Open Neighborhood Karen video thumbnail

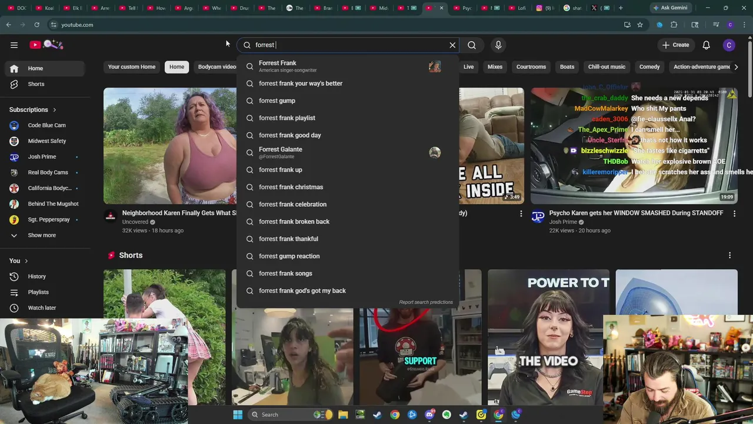click(x=170, y=145)
